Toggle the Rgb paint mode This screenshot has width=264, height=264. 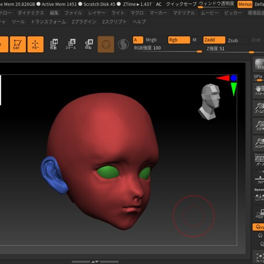tap(179, 40)
